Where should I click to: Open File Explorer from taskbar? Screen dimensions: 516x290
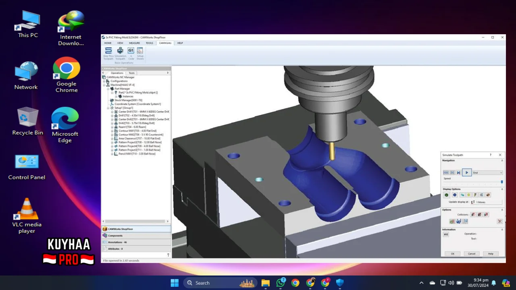click(x=265, y=283)
